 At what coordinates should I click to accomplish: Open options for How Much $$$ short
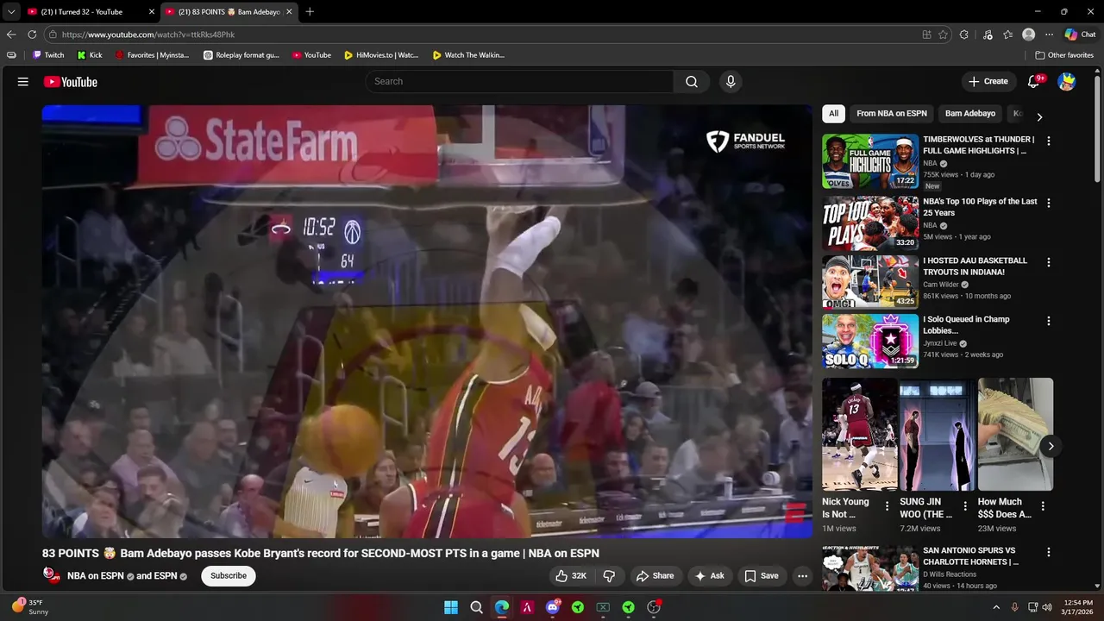point(1043,506)
